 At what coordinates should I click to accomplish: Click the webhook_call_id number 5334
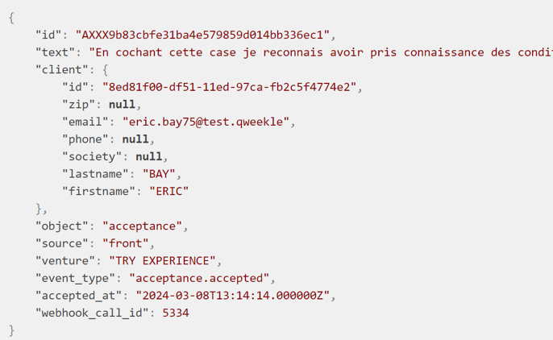pyautogui.click(x=176, y=312)
